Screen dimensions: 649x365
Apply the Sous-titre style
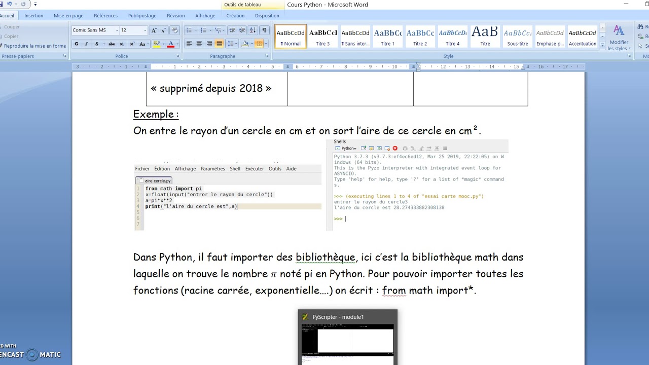517,36
